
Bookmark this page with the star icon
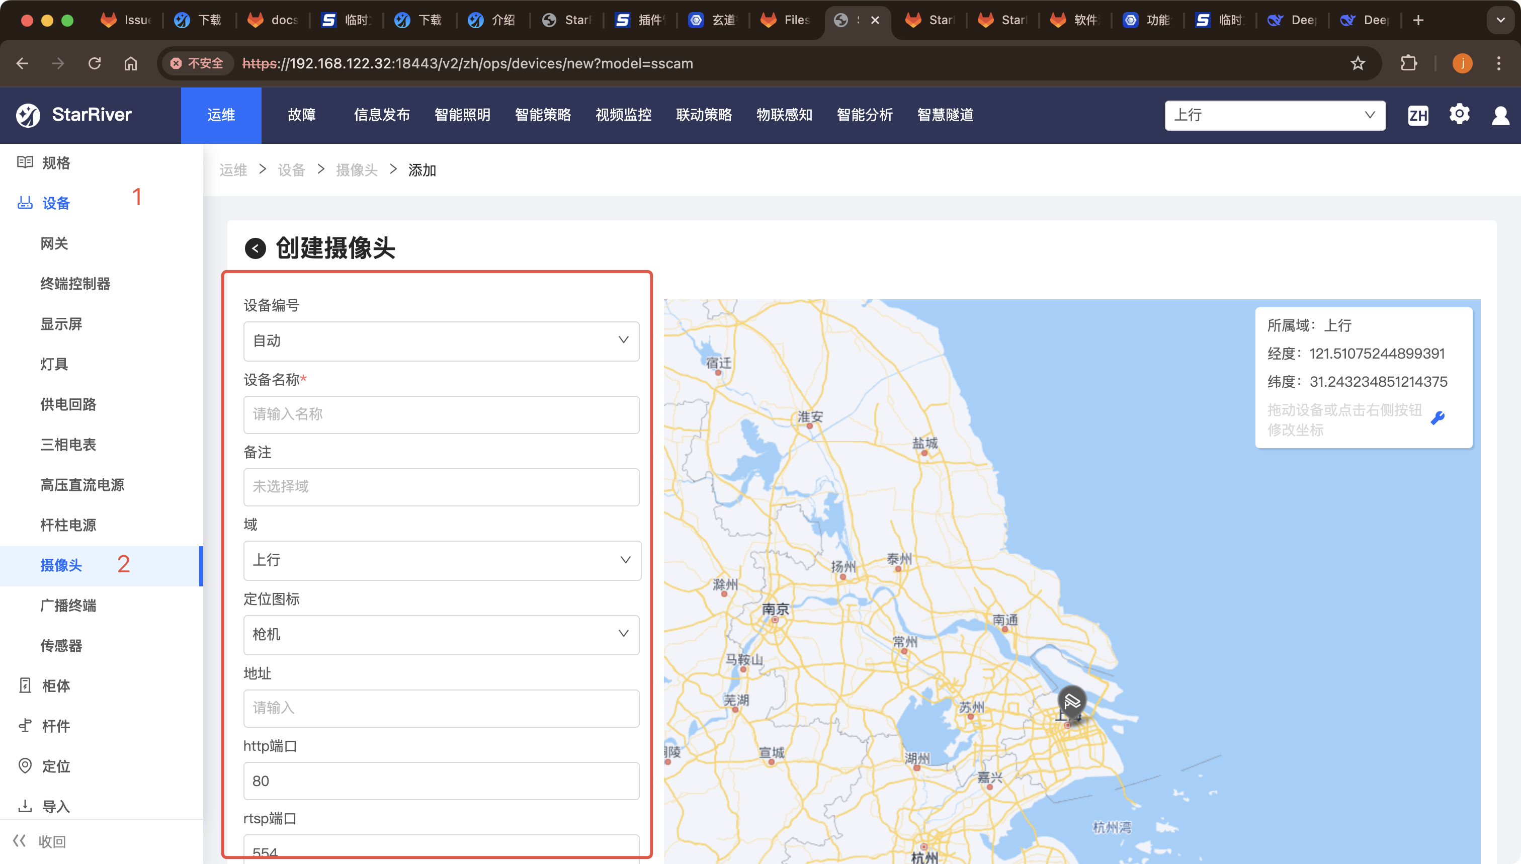[x=1358, y=63]
